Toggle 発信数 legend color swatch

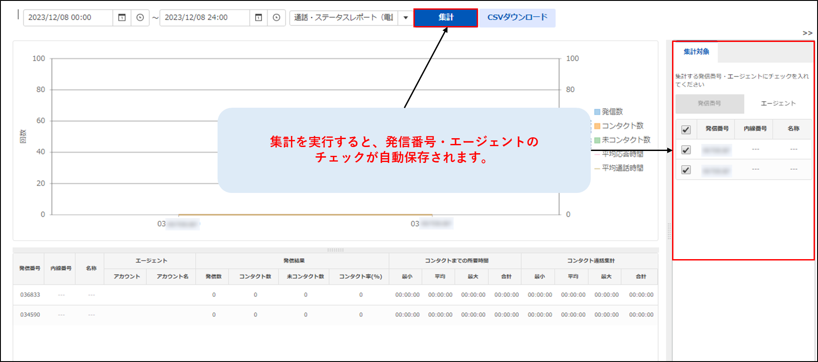tap(597, 112)
